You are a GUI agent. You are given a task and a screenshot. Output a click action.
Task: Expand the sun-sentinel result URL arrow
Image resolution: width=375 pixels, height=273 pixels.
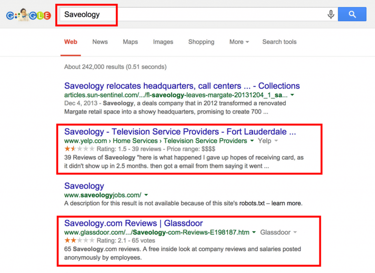coord(292,95)
